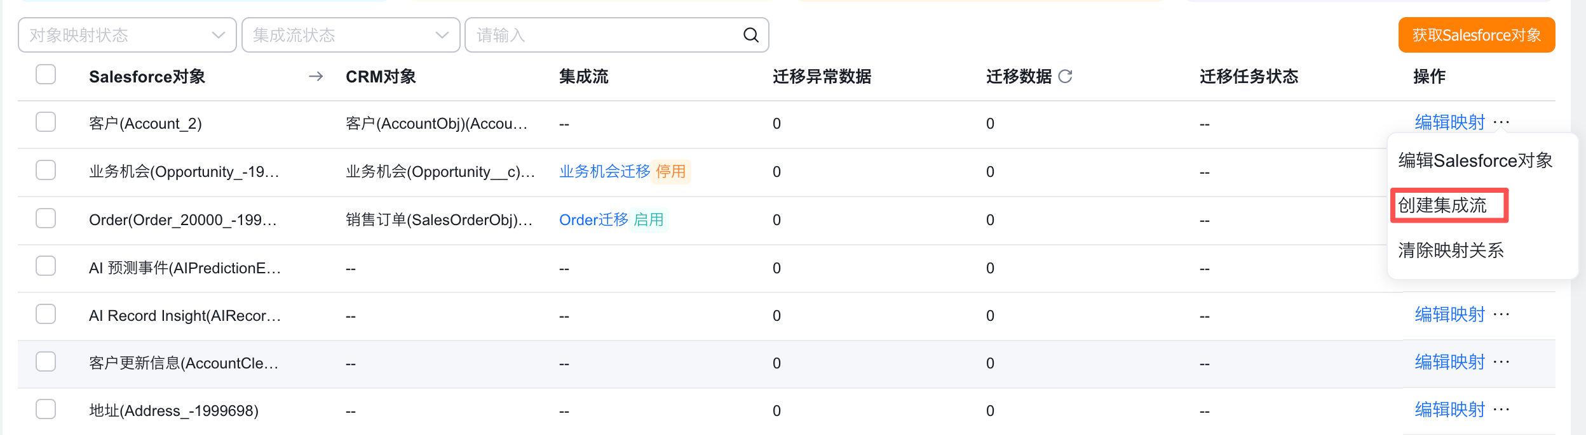The width and height of the screenshot is (1586, 435).
Task: Open the 业务机会迁移 integration flow link
Action: (604, 171)
